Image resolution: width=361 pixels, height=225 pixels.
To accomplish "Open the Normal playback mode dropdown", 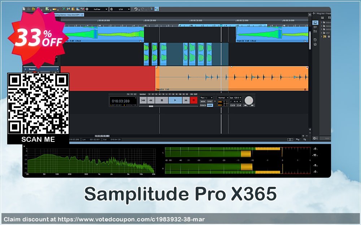I will click(x=223, y=98).
